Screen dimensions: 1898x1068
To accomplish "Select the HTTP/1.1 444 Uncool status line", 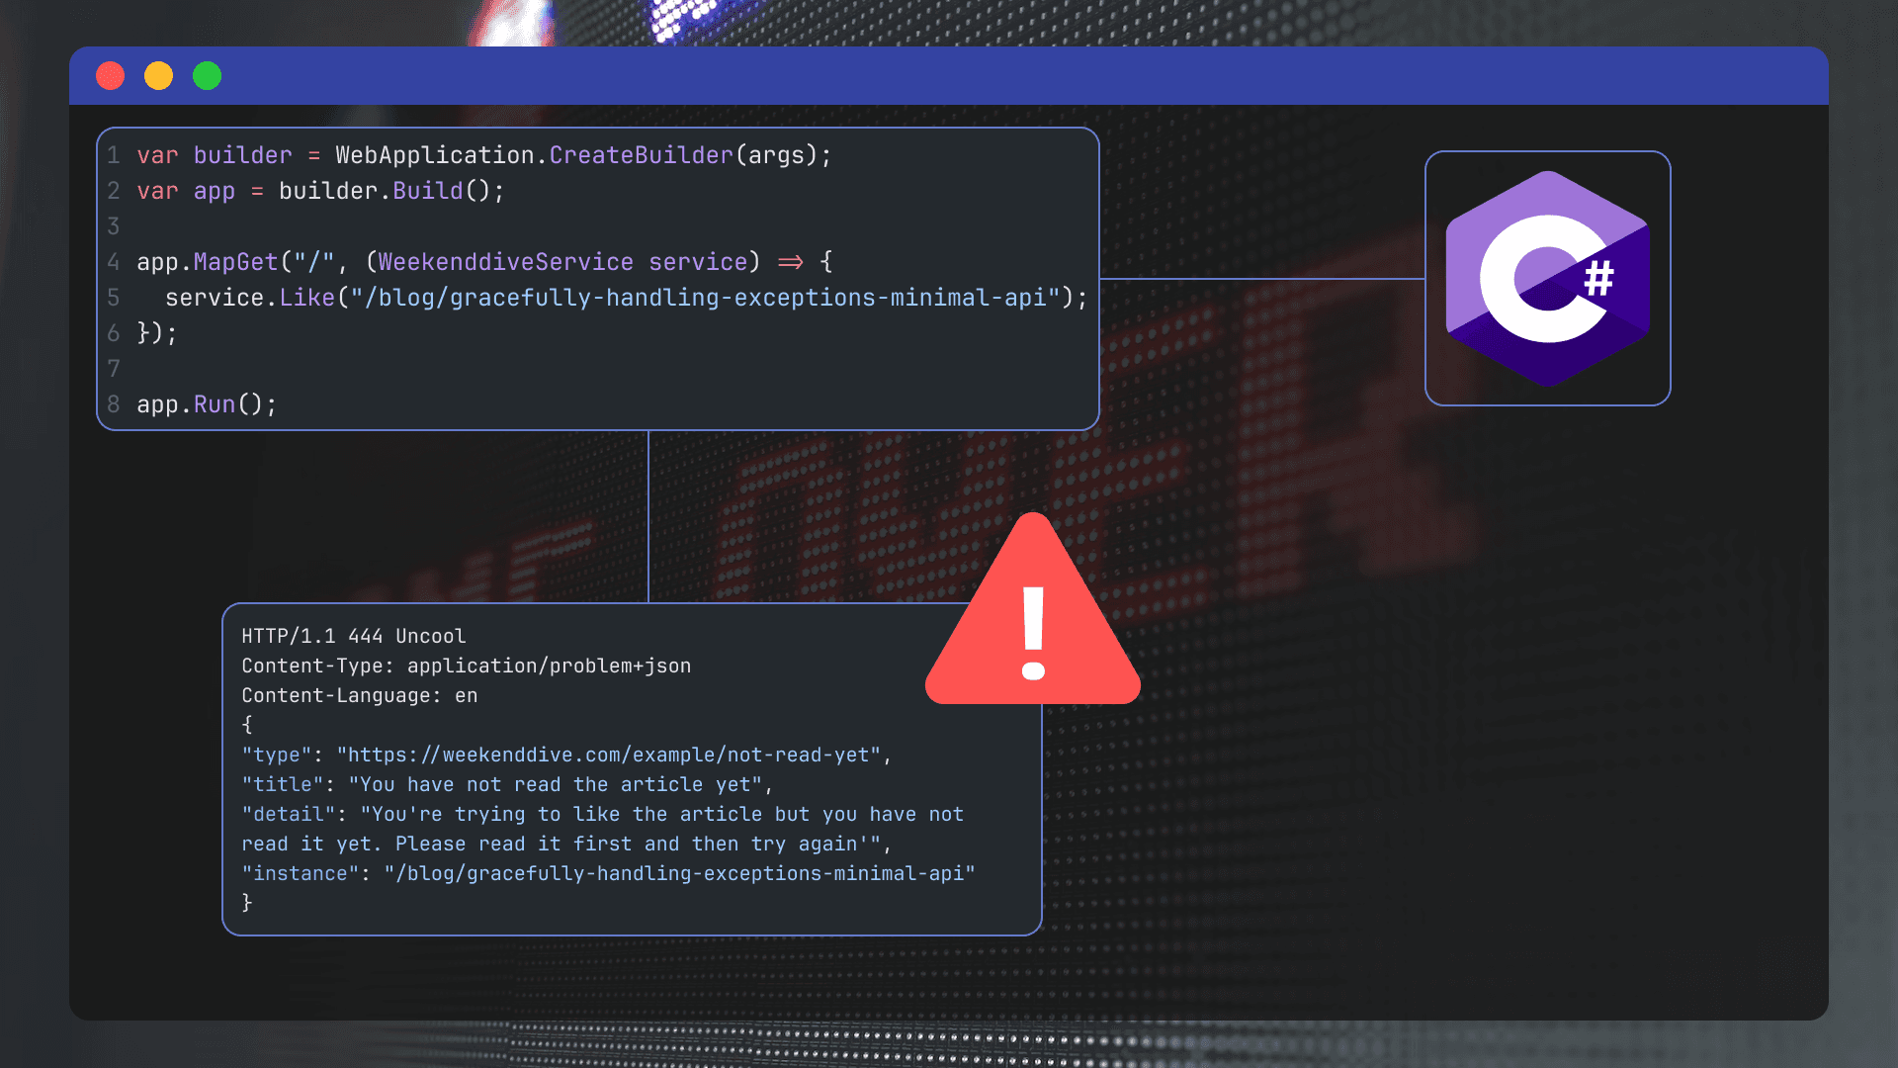I will point(354,636).
